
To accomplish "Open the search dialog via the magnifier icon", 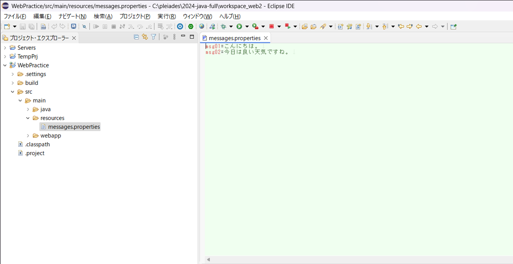I will tap(84, 26).
